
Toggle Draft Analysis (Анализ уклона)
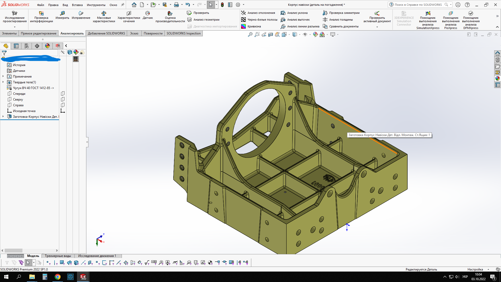[x=294, y=13]
